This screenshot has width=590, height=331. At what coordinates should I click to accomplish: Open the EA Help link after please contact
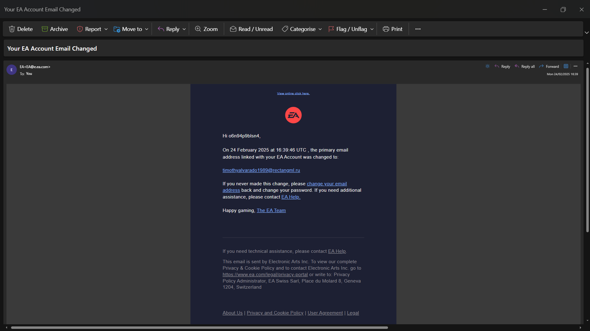click(x=291, y=197)
